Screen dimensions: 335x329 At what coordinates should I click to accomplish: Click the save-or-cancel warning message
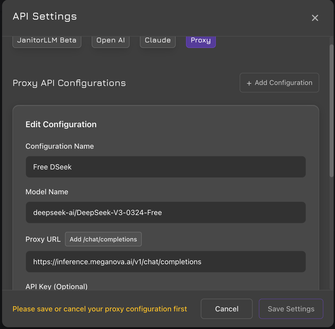(x=100, y=309)
